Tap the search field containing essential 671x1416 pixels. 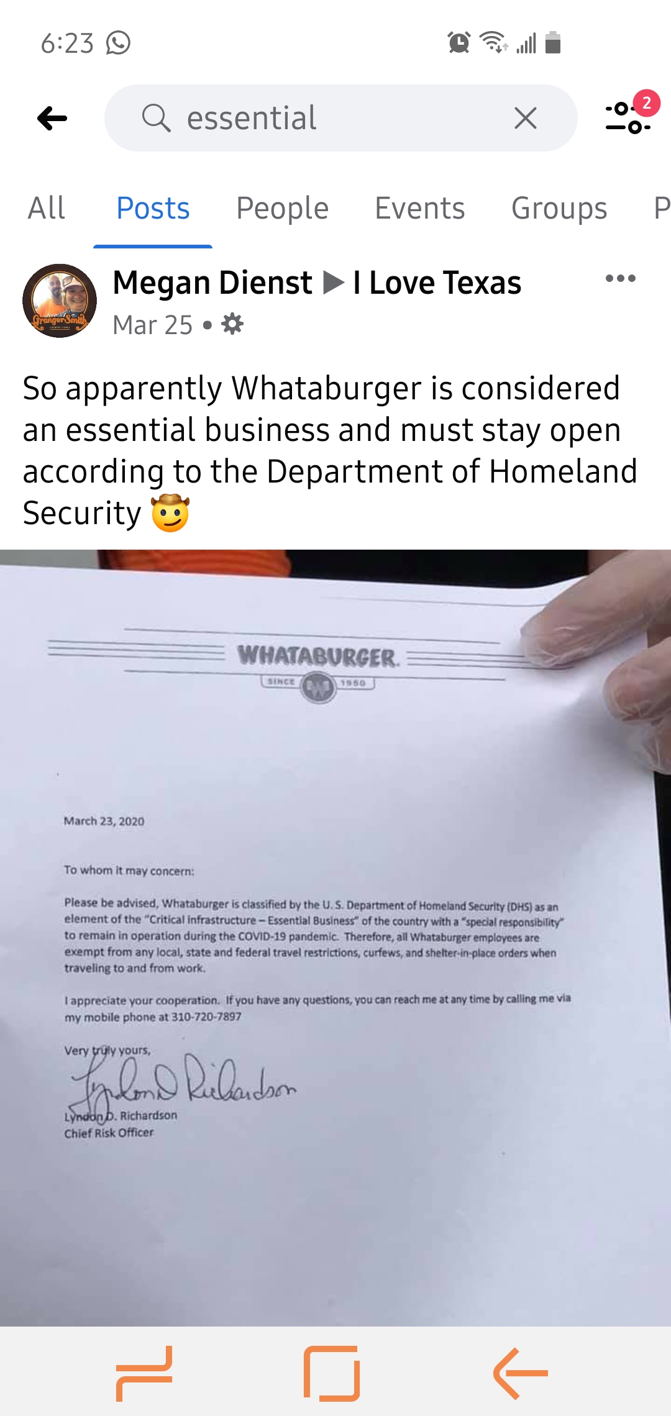point(340,118)
